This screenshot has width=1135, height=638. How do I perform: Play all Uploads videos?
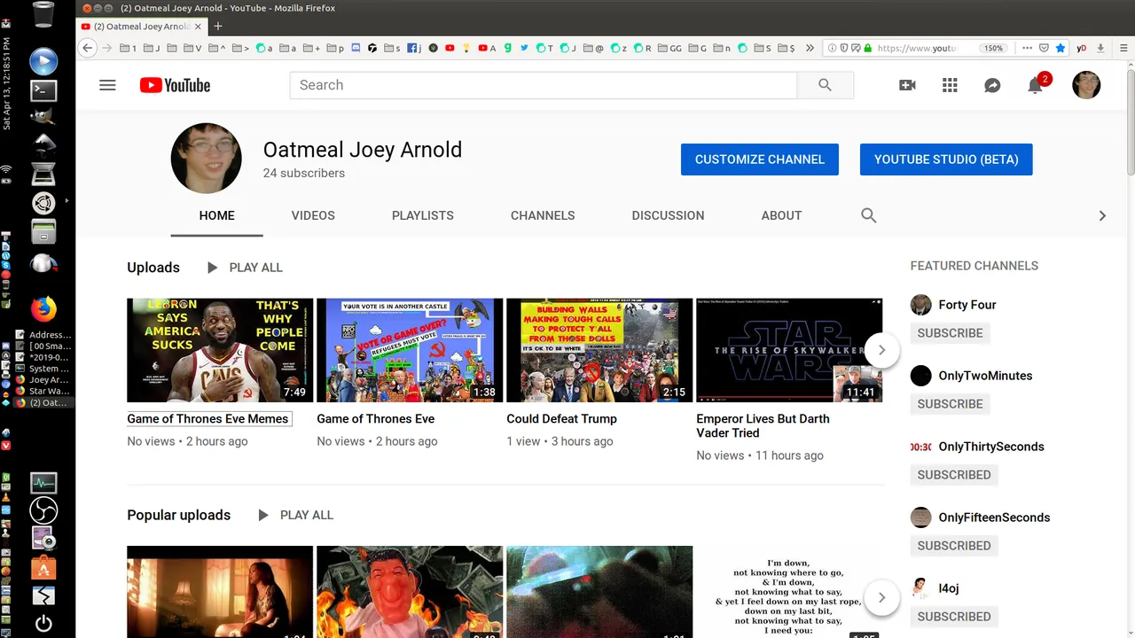point(245,268)
